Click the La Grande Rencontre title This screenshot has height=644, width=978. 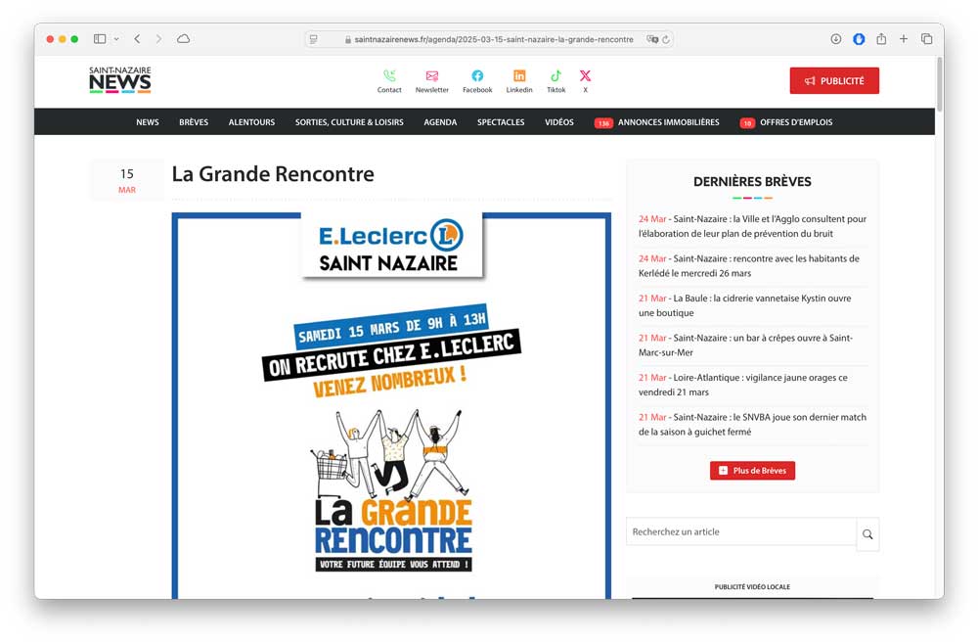pos(273,174)
